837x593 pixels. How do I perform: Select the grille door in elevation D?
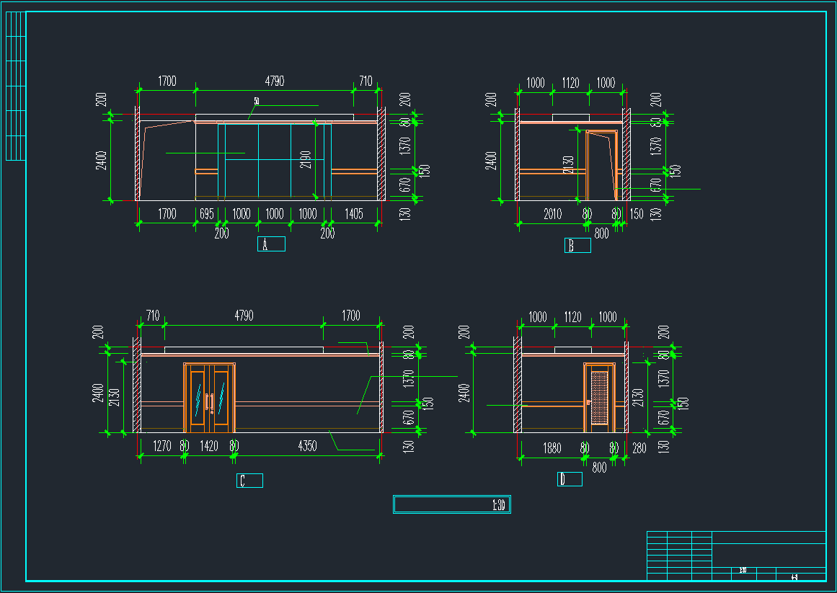[x=599, y=397]
